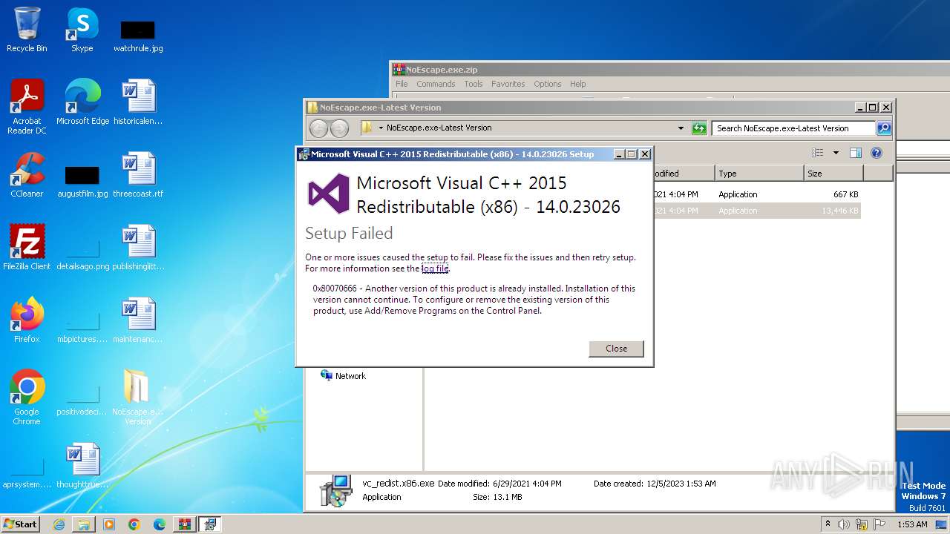This screenshot has height=534, width=950.
Task: Click in Search NoEscape.exe-Latest Version field
Action: (x=793, y=128)
